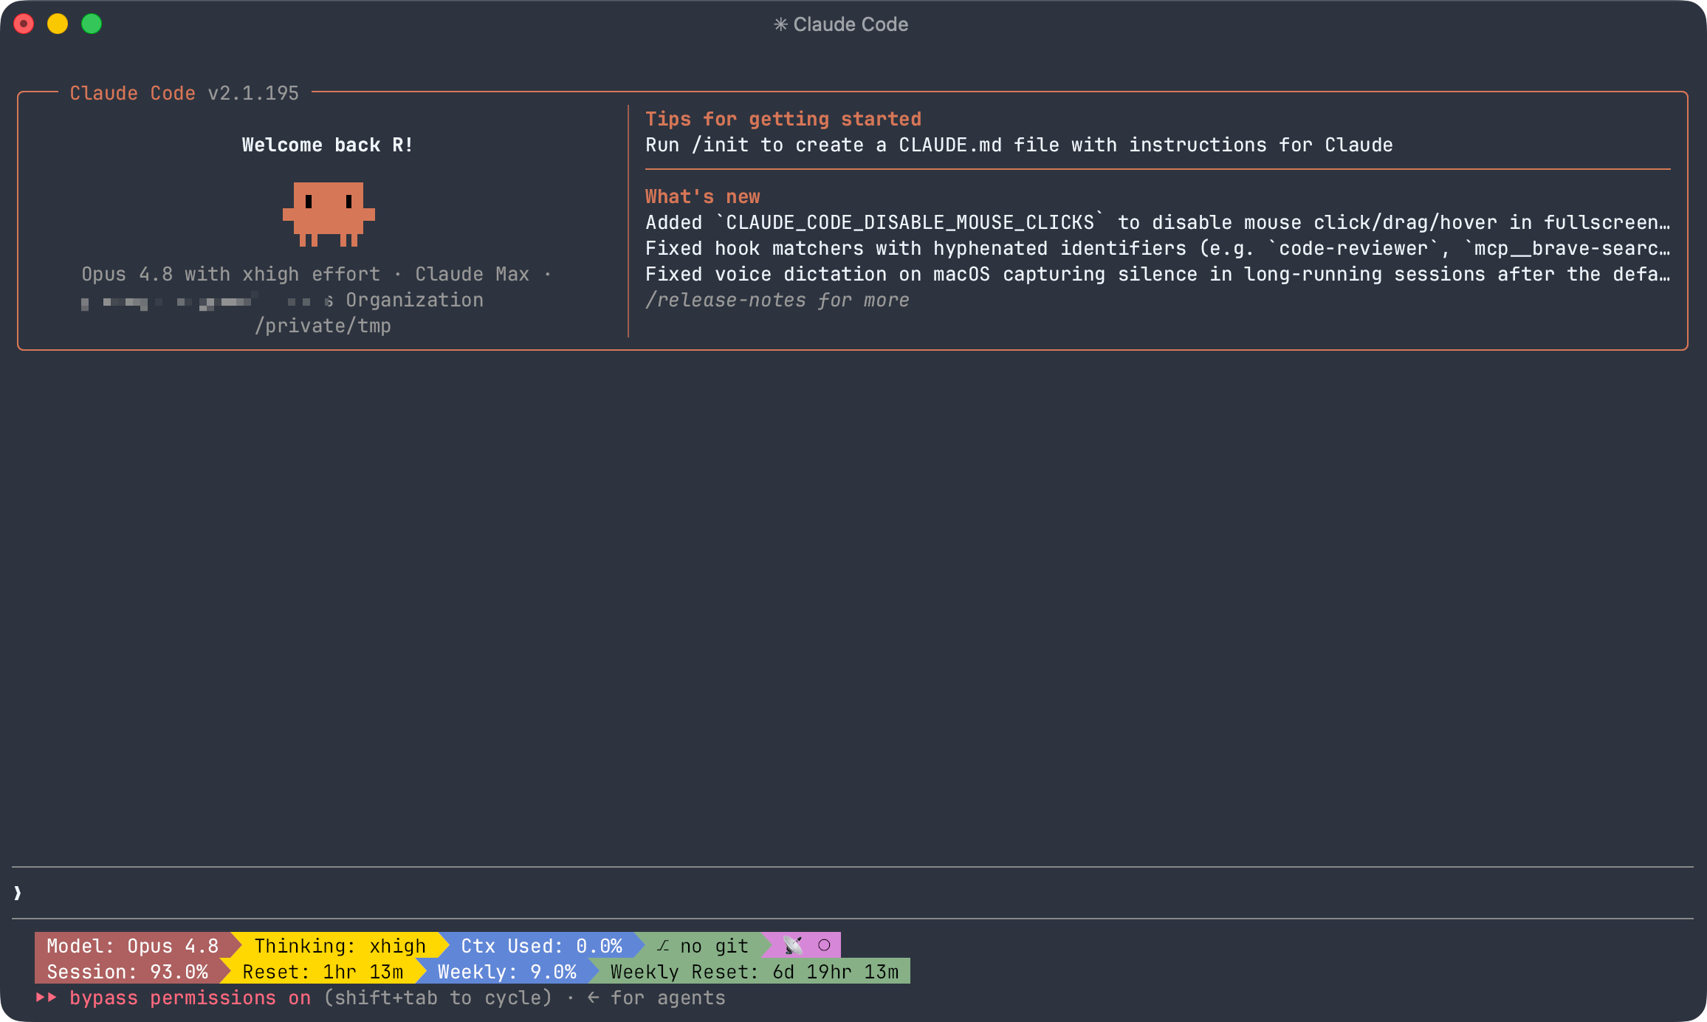This screenshot has height=1022, width=1707.
Task: Toggle the bypass permissions on indicator
Action: 190,998
